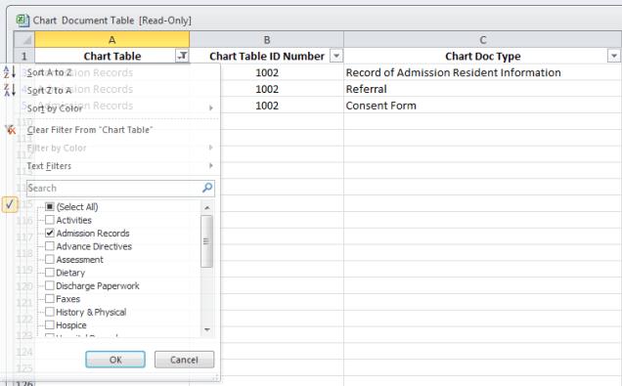Uncheck the Admission Records checkbox

coord(50,233)
